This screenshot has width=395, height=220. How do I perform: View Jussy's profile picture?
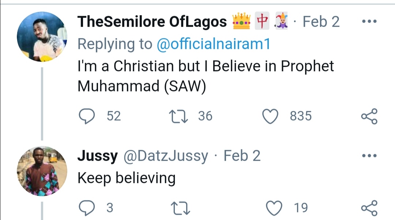coord(41,171)
